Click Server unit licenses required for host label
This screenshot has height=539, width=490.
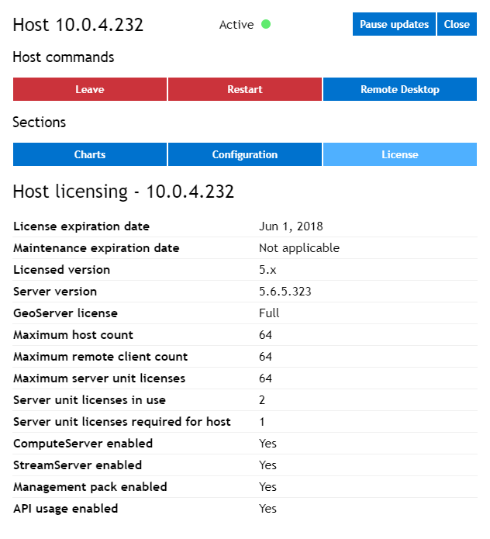(122, 422)
